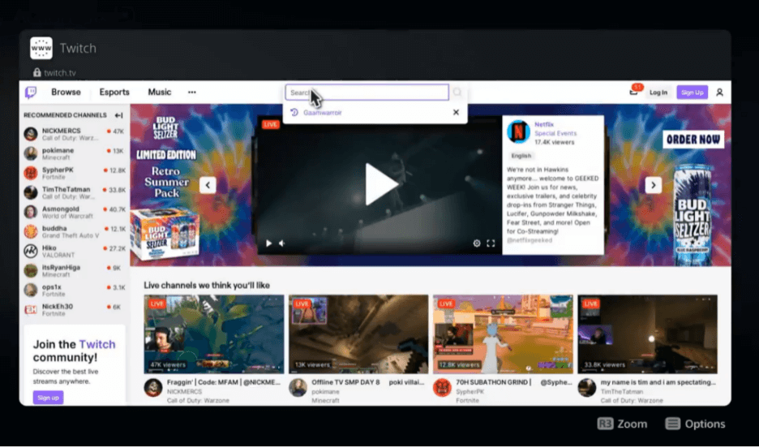Click the lock icon beside twitch.tv
Image resolution: width=759 pixels, height=448 pixels.
[36, 72]
